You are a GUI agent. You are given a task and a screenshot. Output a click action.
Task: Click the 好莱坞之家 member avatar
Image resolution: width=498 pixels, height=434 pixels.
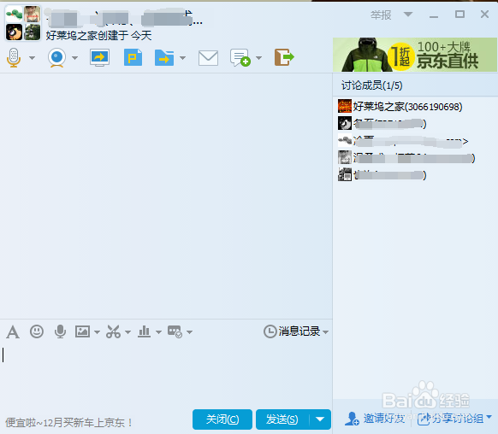coord(345,106)
